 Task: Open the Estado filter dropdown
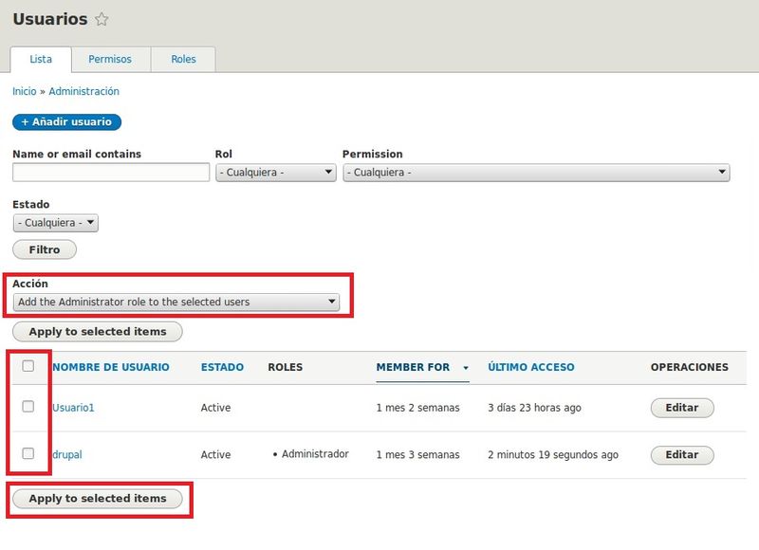pos(56,223)
